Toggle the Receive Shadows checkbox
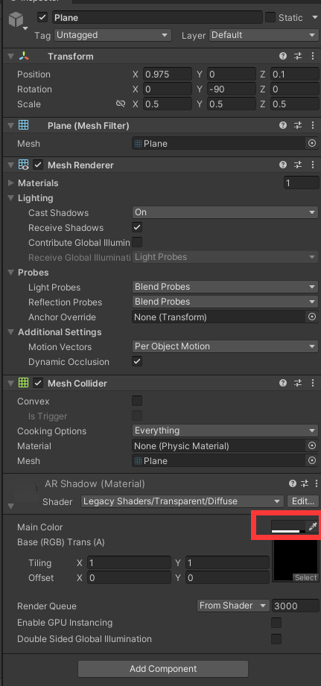 pos(137,227)
